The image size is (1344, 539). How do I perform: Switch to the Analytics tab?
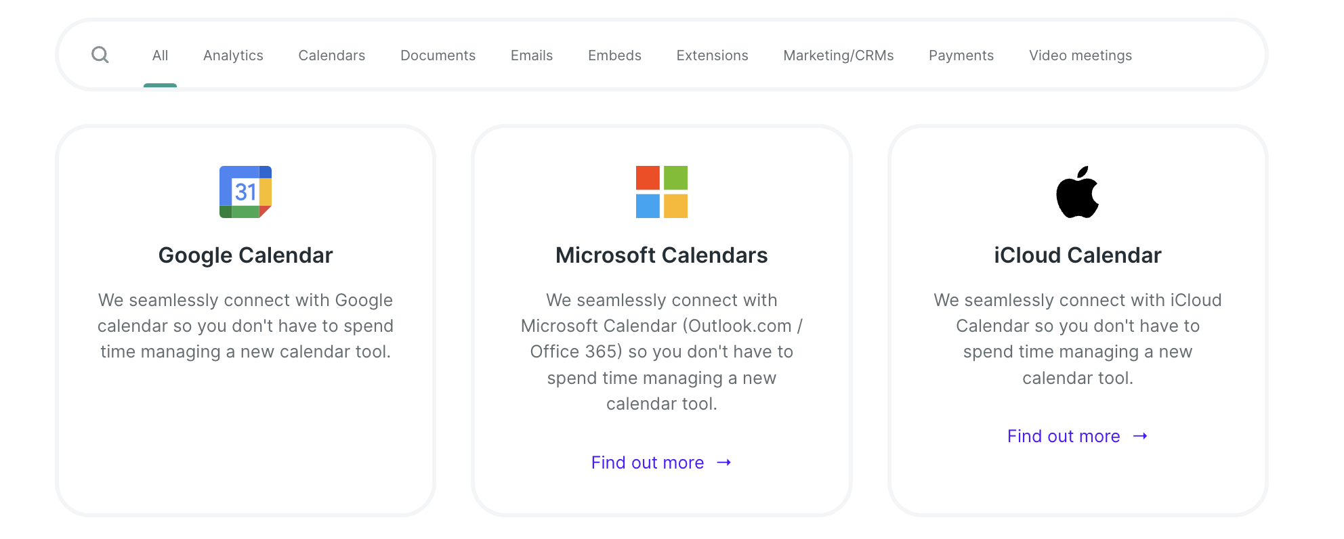click(x=233, y=56)
